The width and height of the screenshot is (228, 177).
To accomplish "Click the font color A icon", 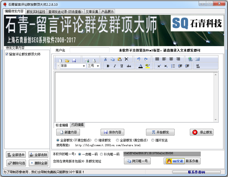I will tap(140, 66).
